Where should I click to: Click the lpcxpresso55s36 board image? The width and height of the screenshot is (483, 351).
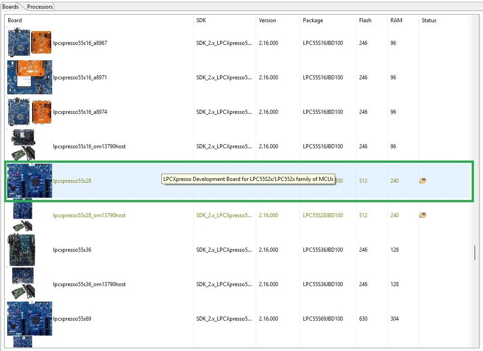tap(22, 250)
